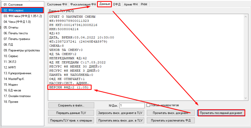Switch to the 'Состояние ФН' tab
The height and width of the screenshot is (128, 251).
pos(57,4)
